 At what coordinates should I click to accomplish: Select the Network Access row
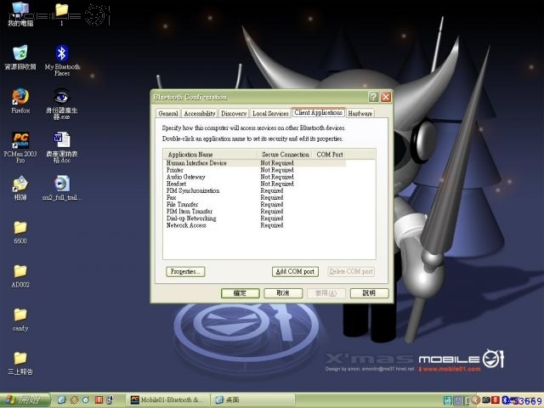tap(255, 225)
